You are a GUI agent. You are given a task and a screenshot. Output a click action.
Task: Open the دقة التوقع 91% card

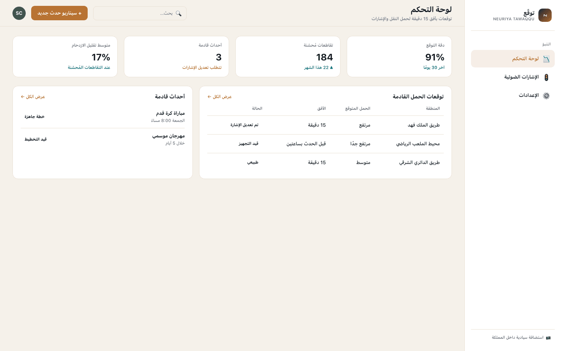tap(399, 57)
